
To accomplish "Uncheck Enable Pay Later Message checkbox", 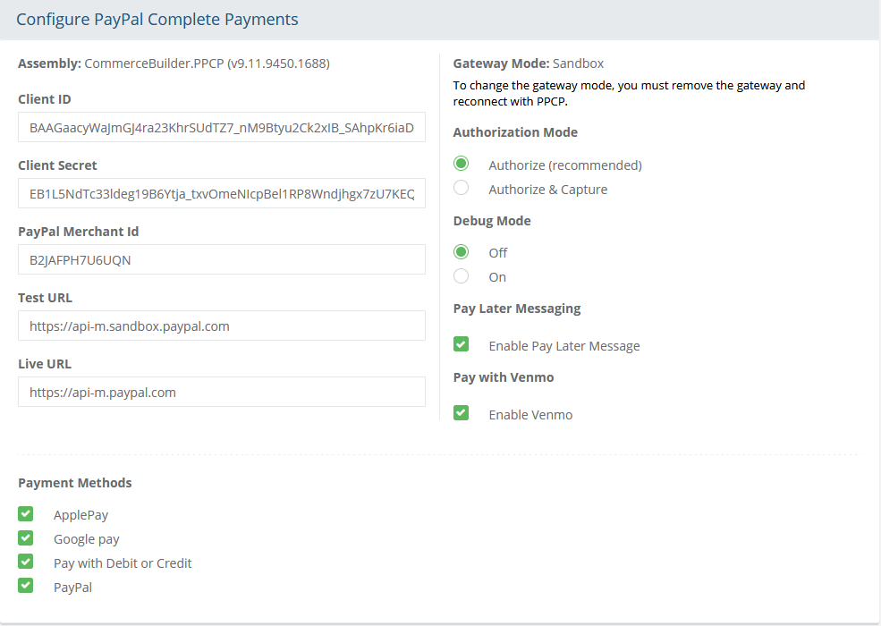I will tap(462, 345).
